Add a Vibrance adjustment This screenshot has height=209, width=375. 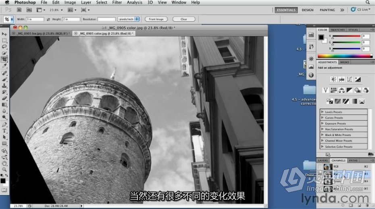coord(325,90)
